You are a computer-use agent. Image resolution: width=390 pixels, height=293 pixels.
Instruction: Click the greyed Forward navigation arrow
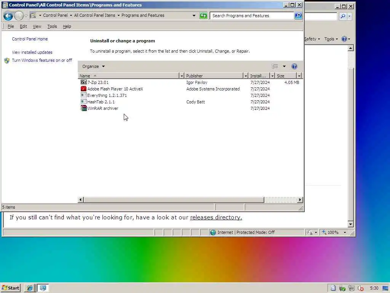tap(18, 16)
